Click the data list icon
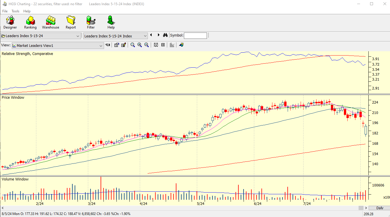The image size is (390, 217). (x=163, y=45)
